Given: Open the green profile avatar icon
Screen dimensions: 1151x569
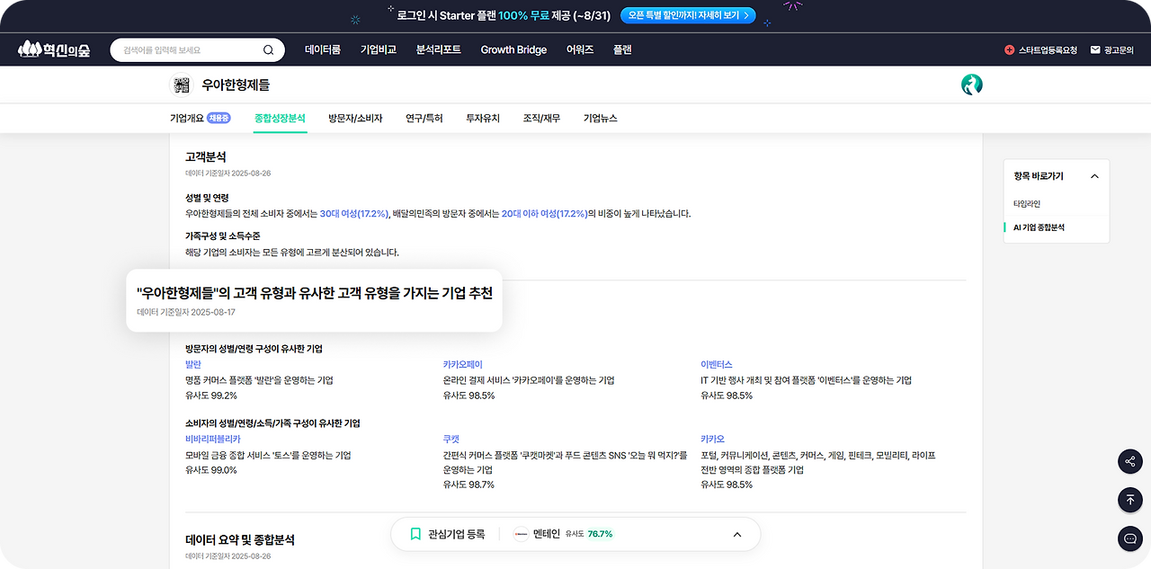Looking at the screenshot, I should tap(972, 84).
